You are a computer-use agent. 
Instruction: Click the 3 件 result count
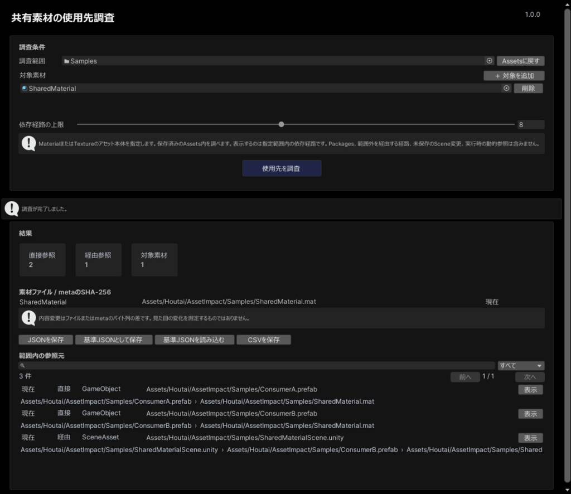[x=25, y=376]
